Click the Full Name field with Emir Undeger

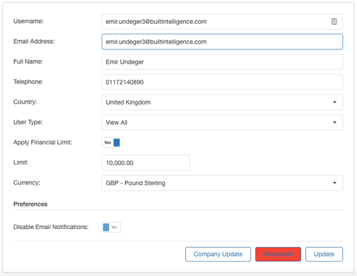click(222, 62)
